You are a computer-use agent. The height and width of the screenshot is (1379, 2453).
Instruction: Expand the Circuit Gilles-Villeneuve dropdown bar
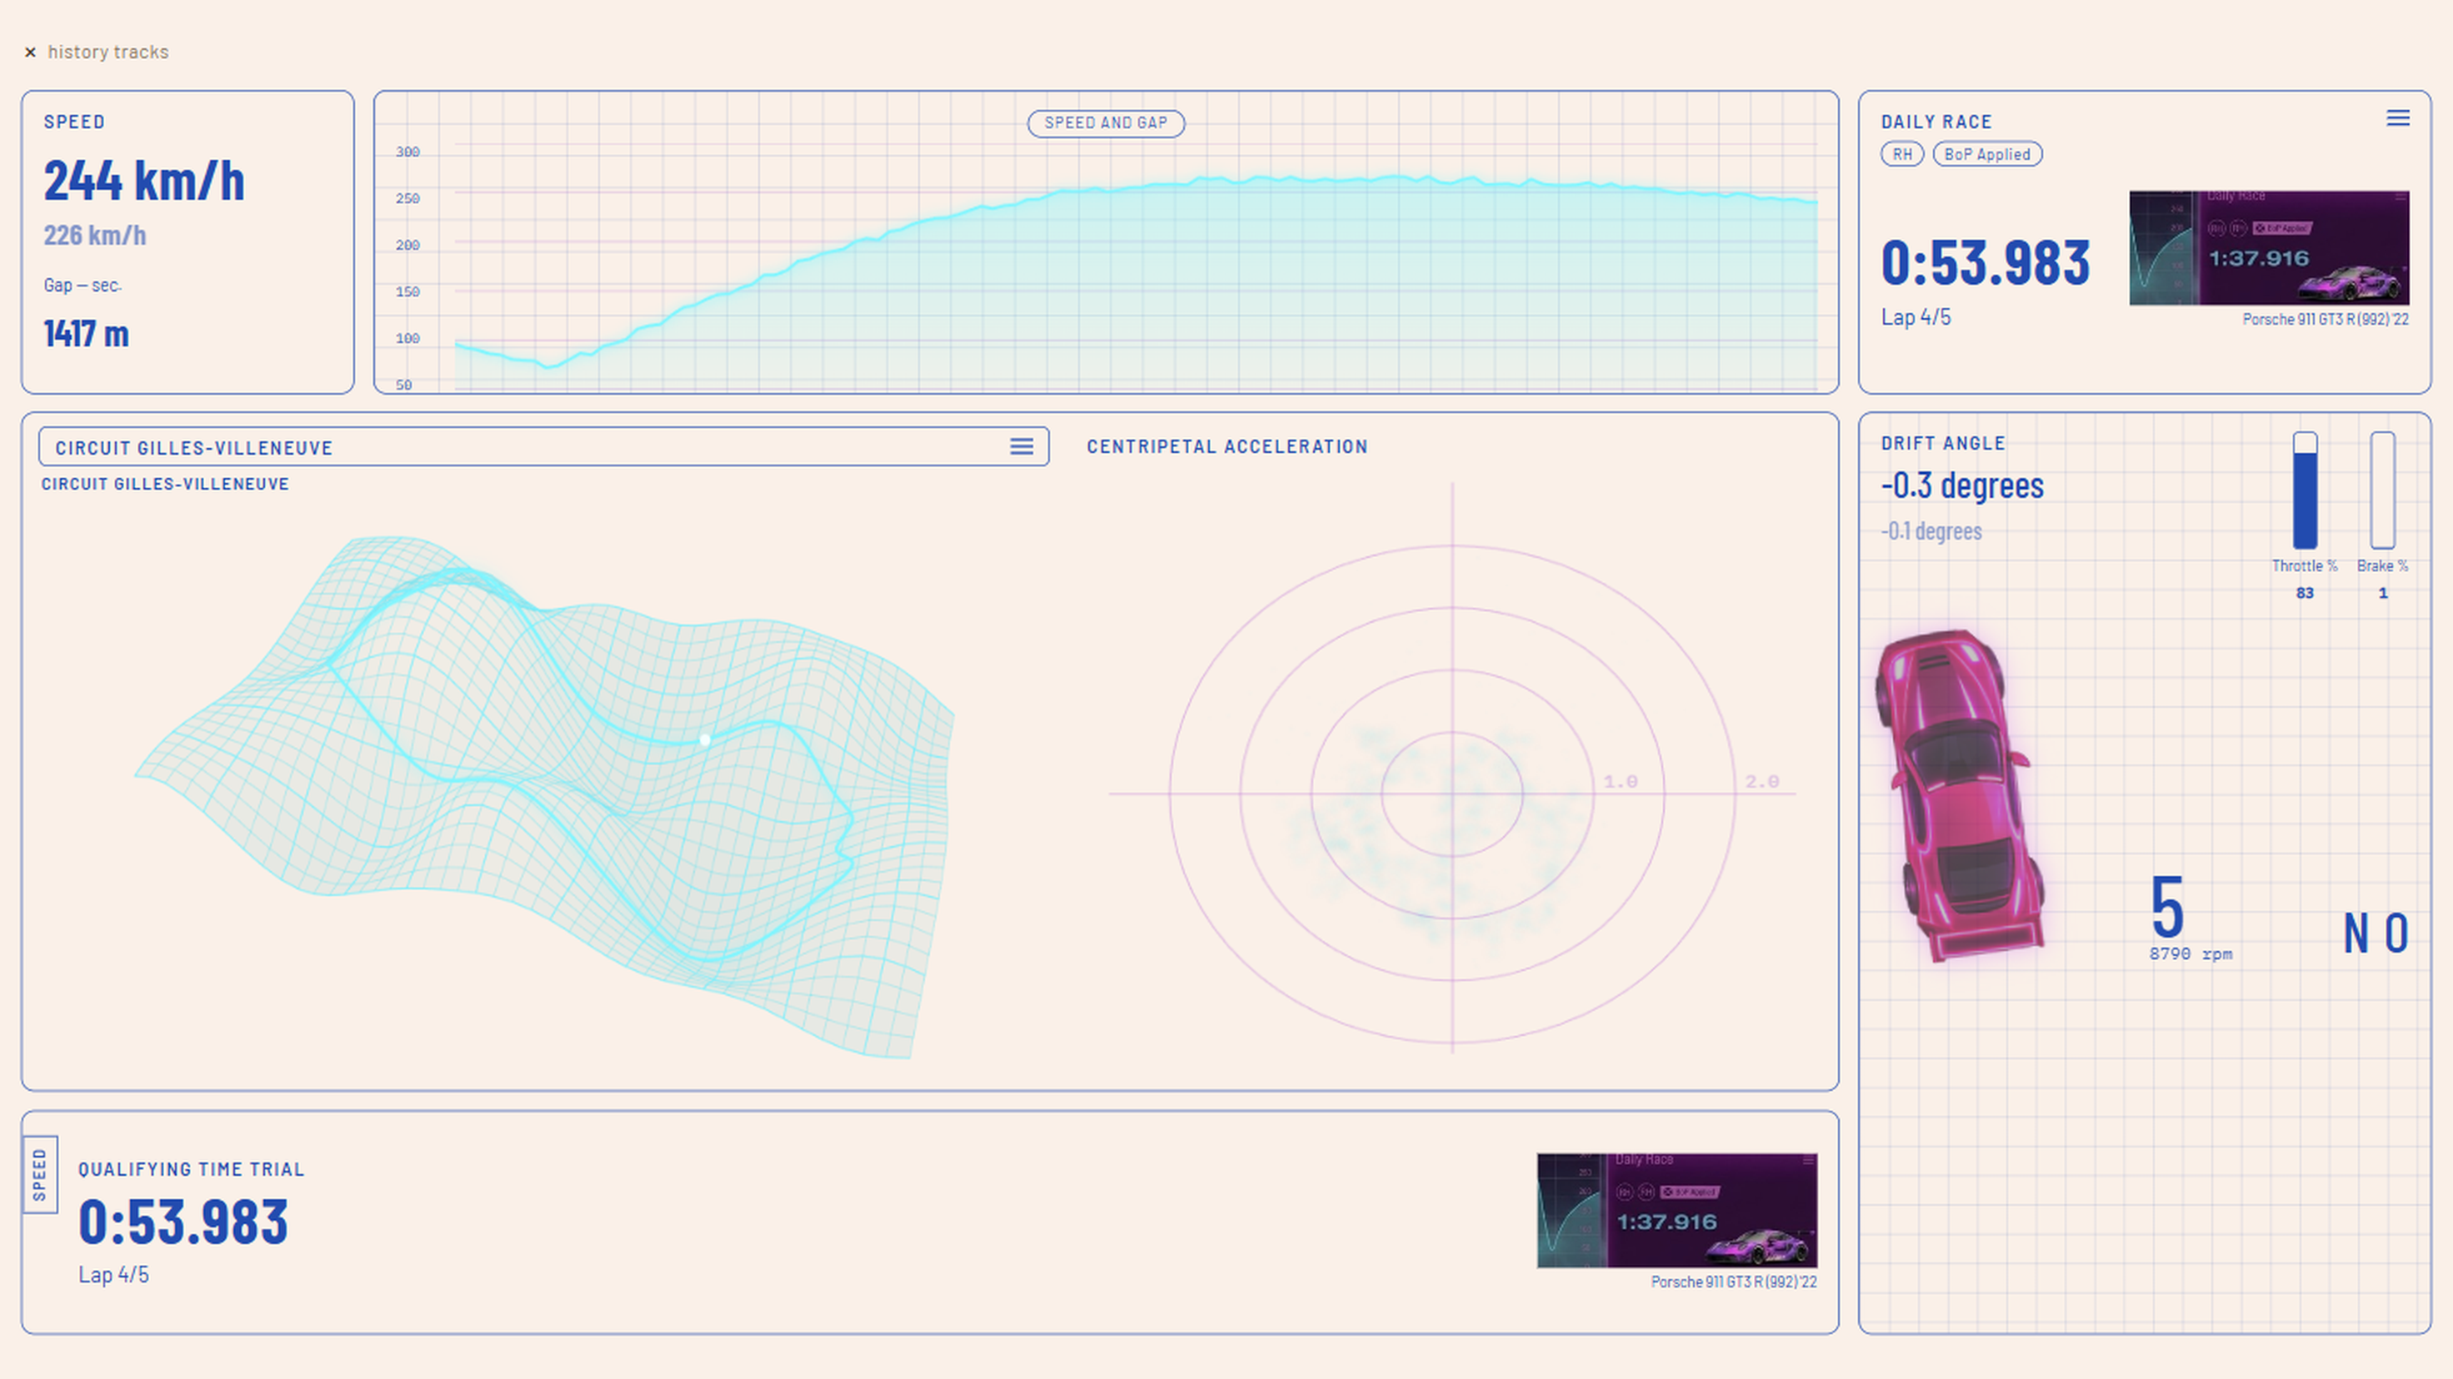(x=544, y=446)
